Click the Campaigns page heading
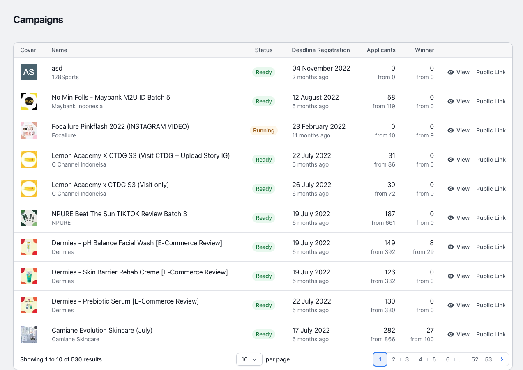The width and height of the screenshot is (523, 370). tap(38, 20)
